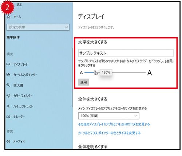Select the ディスプレイ sidebar item text
This screenshot has width=182, height=156.
(x=20, y=64)
